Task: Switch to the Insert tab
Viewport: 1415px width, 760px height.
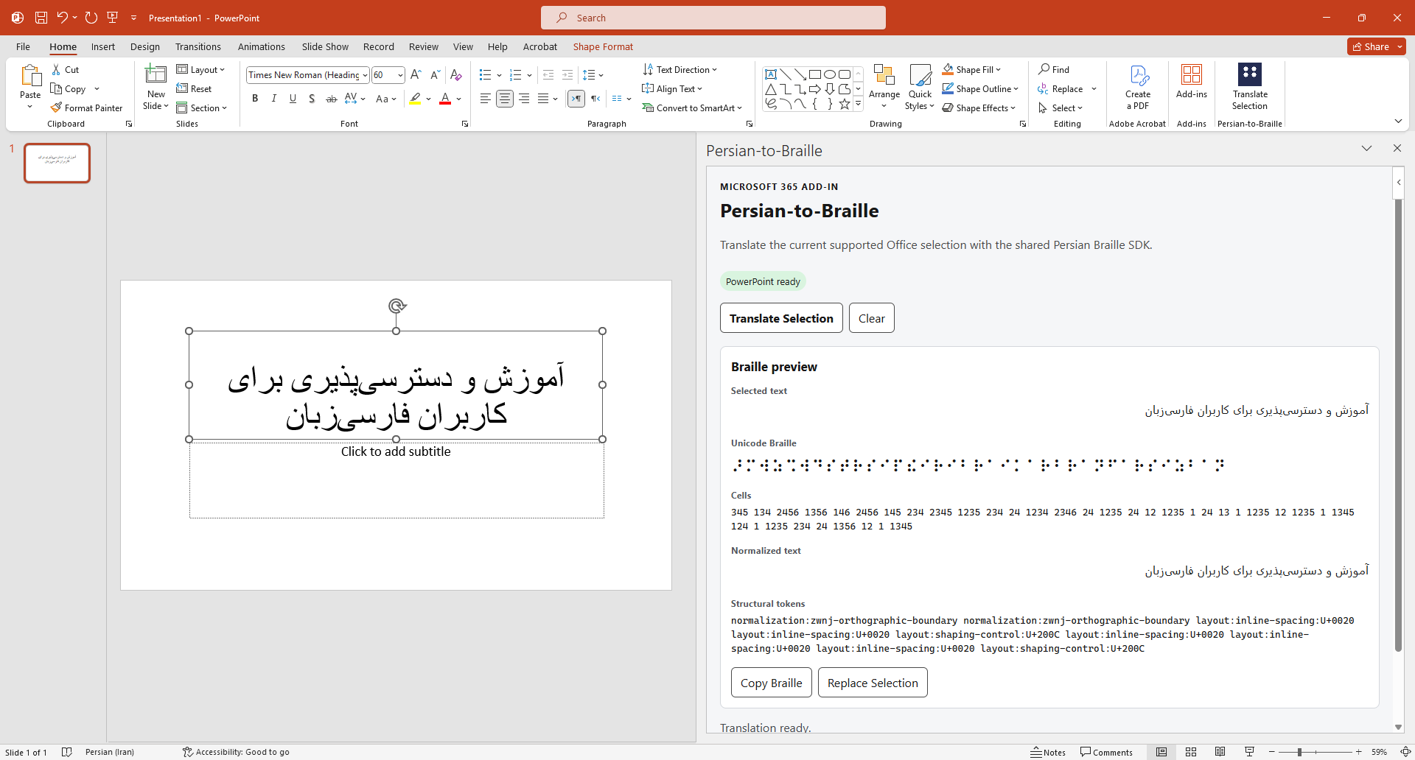Action: (x=103, y=46)
